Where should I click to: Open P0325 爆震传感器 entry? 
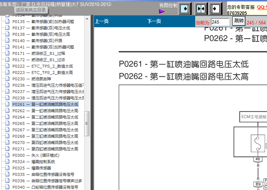pyautogui.click(x=32, y=168)
